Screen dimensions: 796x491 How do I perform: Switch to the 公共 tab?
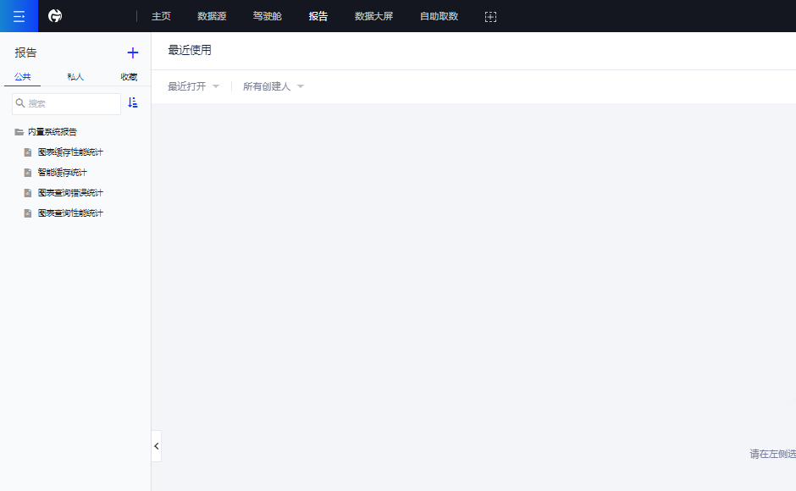pos(22,77)
